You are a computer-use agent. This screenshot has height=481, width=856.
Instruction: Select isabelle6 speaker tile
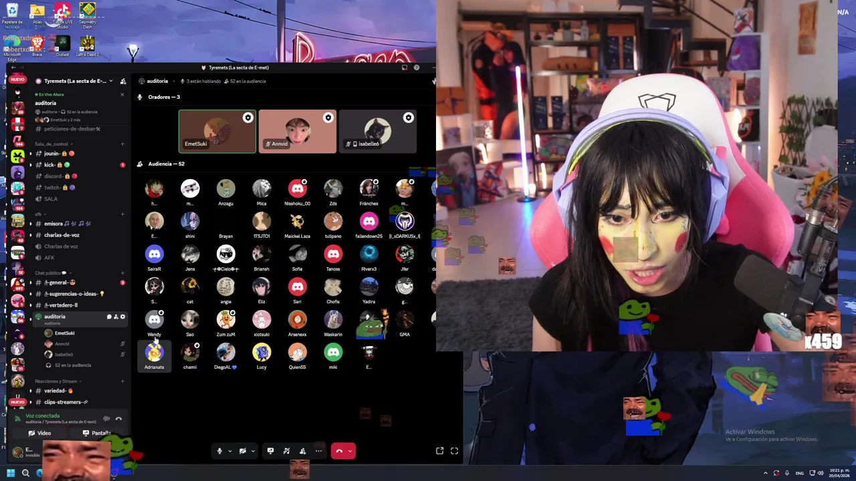pyautogui.click(x=378, y=132)
